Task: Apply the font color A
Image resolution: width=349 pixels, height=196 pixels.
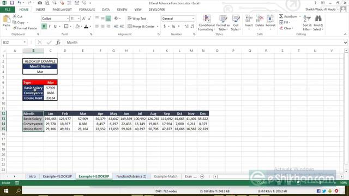Action: 86,26
